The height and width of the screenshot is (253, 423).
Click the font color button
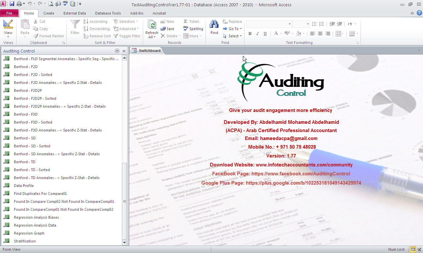tap(276, 34)
